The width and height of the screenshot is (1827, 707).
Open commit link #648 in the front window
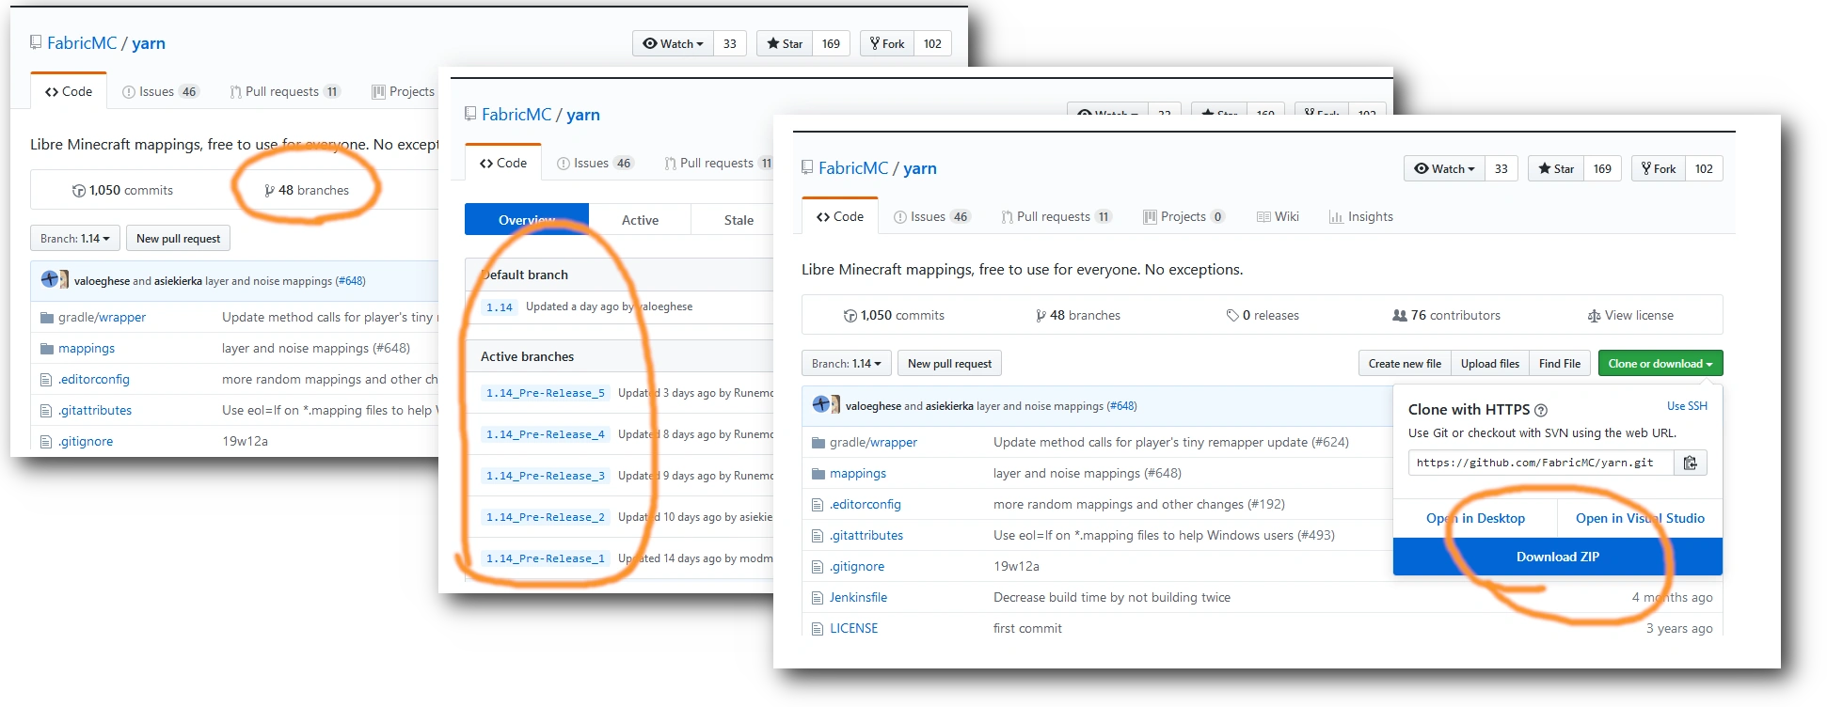[1121, 406]
